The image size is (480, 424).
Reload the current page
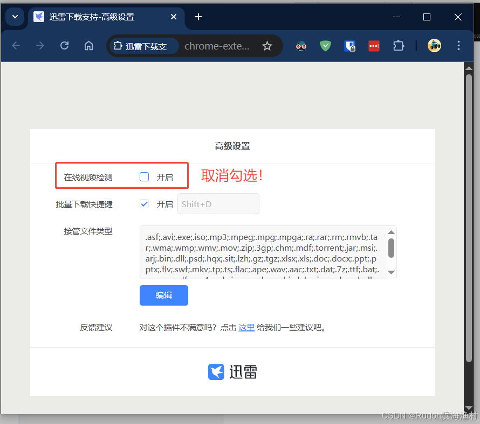coord(64,46)
